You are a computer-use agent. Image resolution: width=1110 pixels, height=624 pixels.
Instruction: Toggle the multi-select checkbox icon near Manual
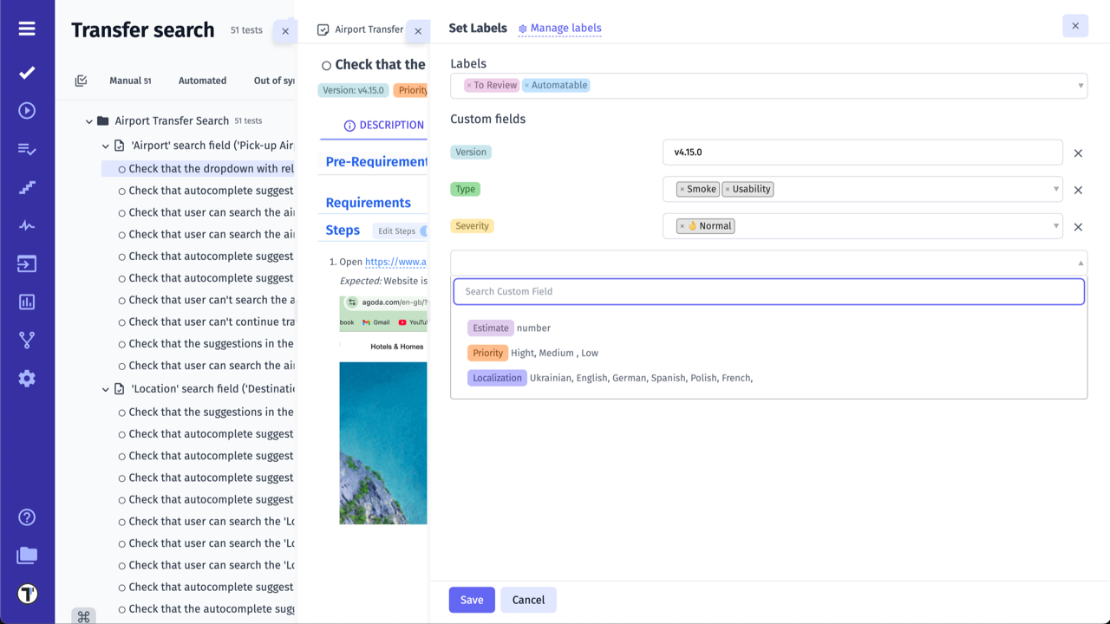(x=81, y=81)
